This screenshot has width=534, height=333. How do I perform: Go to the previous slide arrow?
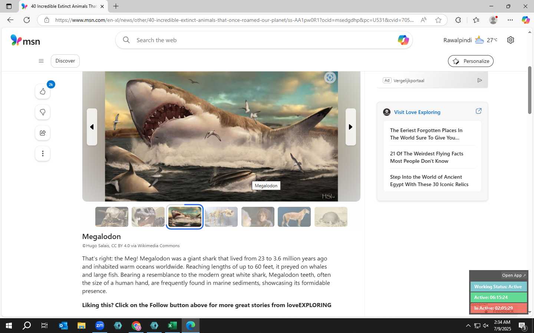pyautogui.click(x=92, y=127)
